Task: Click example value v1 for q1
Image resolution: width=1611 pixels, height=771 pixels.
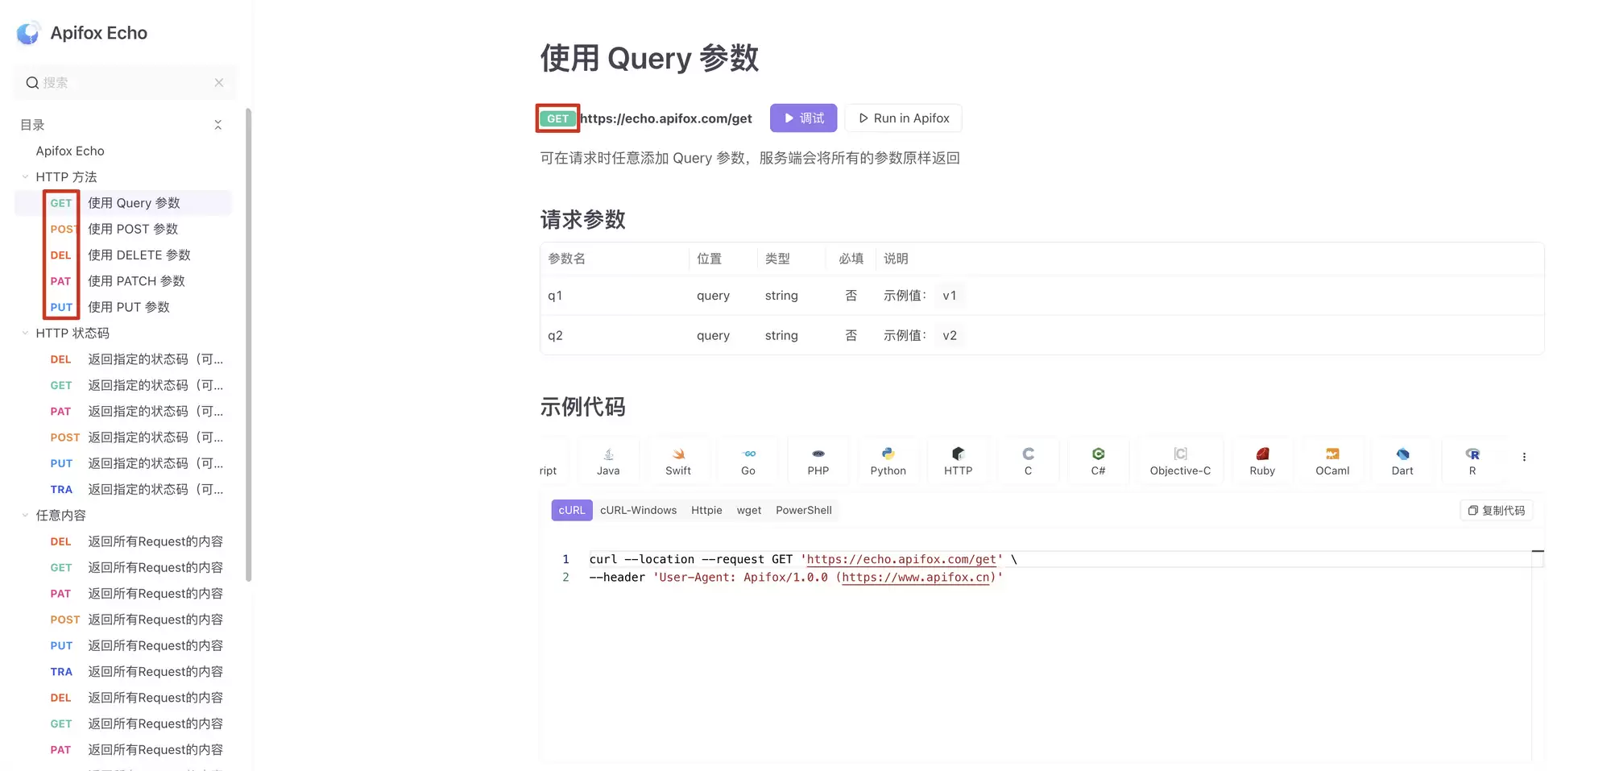Action: click(950, 296)
